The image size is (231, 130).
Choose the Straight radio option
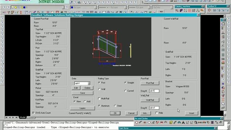pos(125,83)
